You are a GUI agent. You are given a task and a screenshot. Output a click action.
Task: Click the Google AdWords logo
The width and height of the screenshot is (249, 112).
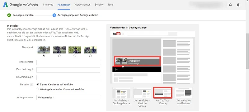click(20, 5)
